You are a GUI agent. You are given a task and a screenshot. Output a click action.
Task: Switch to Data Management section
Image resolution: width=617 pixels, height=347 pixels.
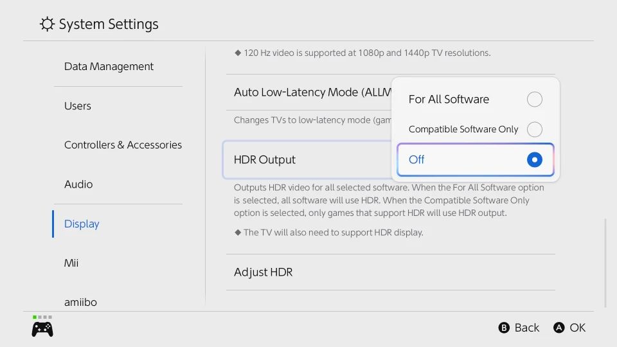109,67
